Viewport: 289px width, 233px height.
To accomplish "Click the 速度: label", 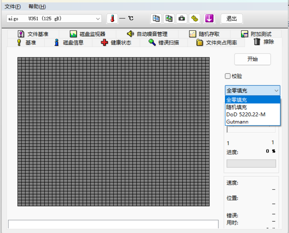I will 232,183.
